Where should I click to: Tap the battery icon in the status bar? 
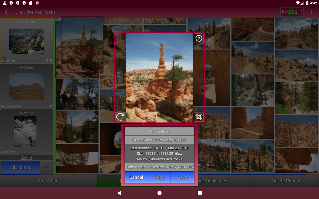coord(307,3)
